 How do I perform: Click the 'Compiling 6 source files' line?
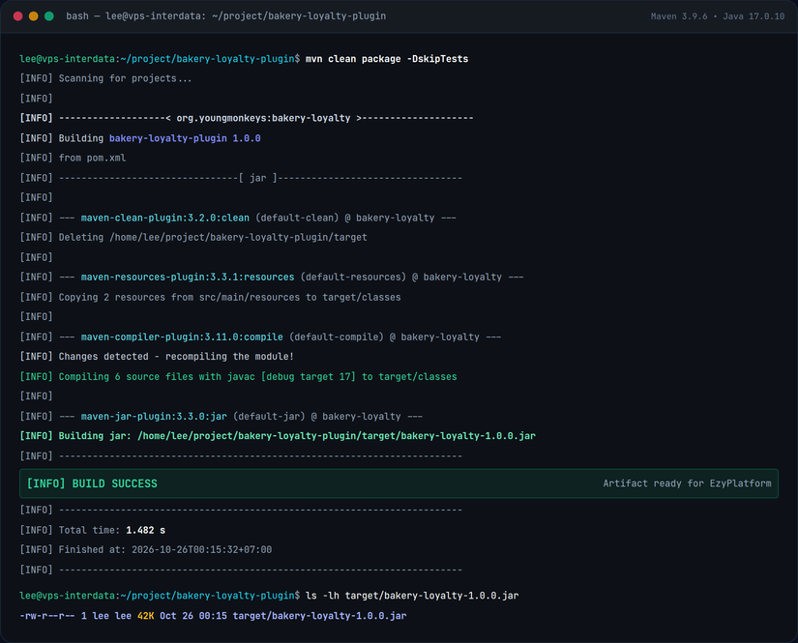pos(238,377)
